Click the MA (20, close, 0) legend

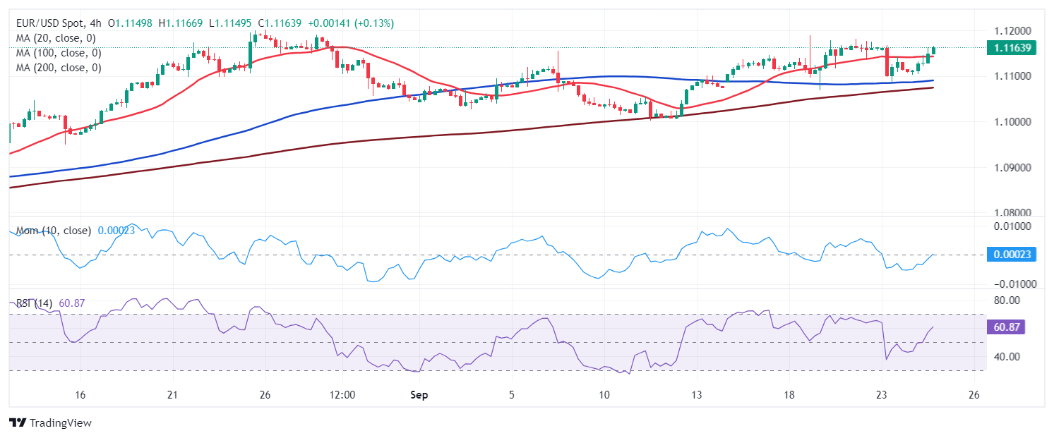pyautogui.click(x=56, y=38)
